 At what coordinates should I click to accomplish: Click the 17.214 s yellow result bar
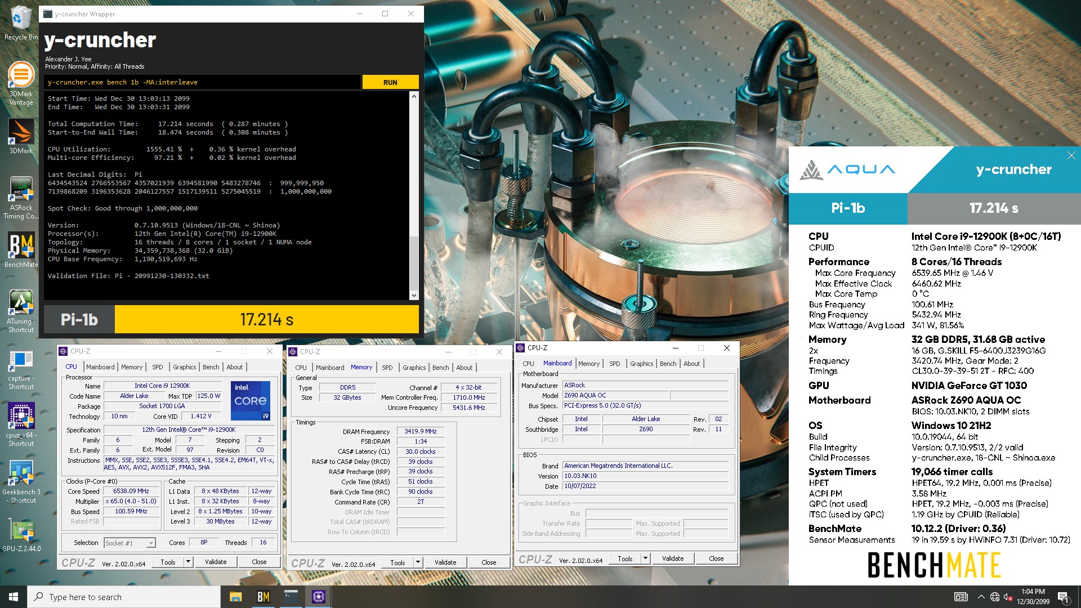click(x=267, y=319)
